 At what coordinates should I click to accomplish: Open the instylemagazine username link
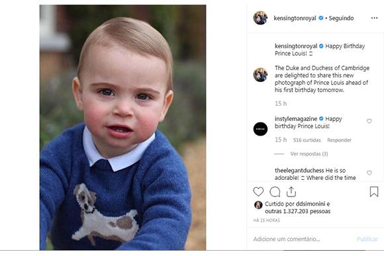(x=296, y=118)
